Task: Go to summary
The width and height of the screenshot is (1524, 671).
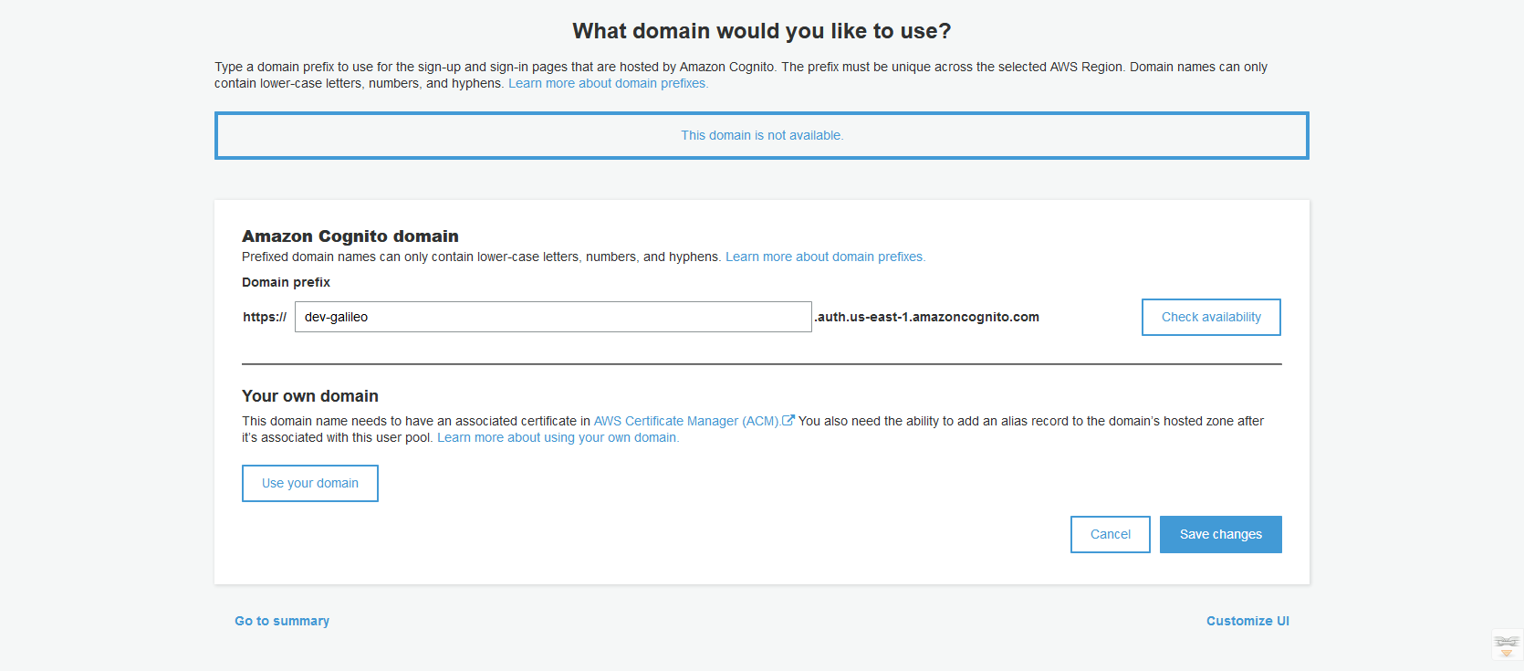Action: (x=281, y=621)
